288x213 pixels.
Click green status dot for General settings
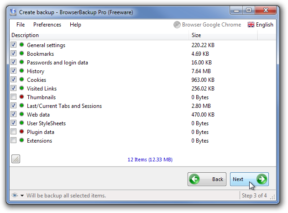pyautogui.click(x=21, y=45)
